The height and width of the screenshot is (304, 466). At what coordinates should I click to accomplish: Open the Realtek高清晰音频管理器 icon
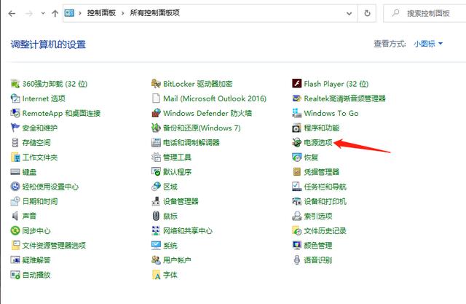[x=296, y=98]
